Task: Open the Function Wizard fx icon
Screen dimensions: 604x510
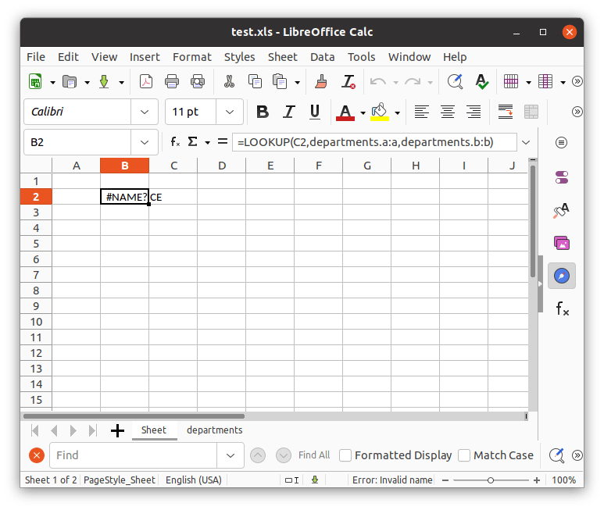Action: click(x=175, y=142)
